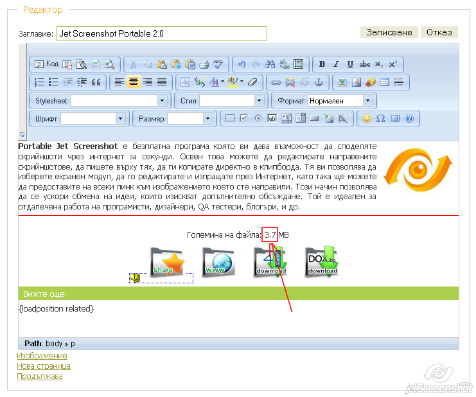Click the Cut scissors icon
Screen dimensions: 476x397
tap(133, 64)
